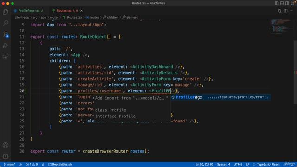Click the ProfilEP text being typed
This screenshot has height=167, width=297.
tap(161, 91)
